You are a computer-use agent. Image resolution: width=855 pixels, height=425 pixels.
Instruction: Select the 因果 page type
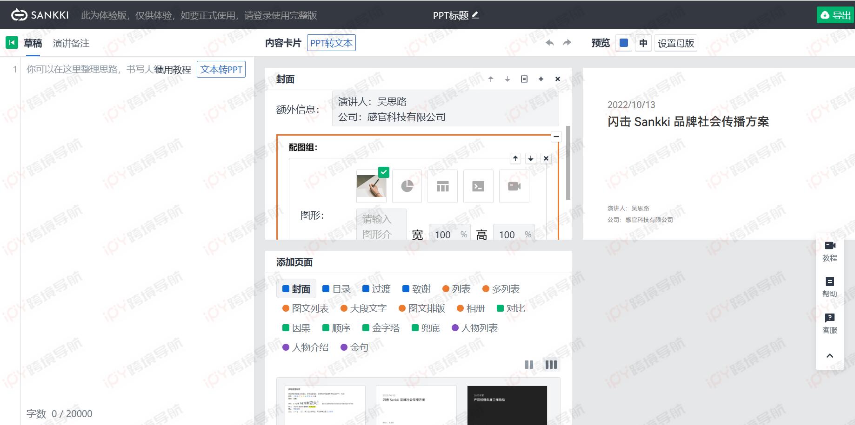(296, 328)
